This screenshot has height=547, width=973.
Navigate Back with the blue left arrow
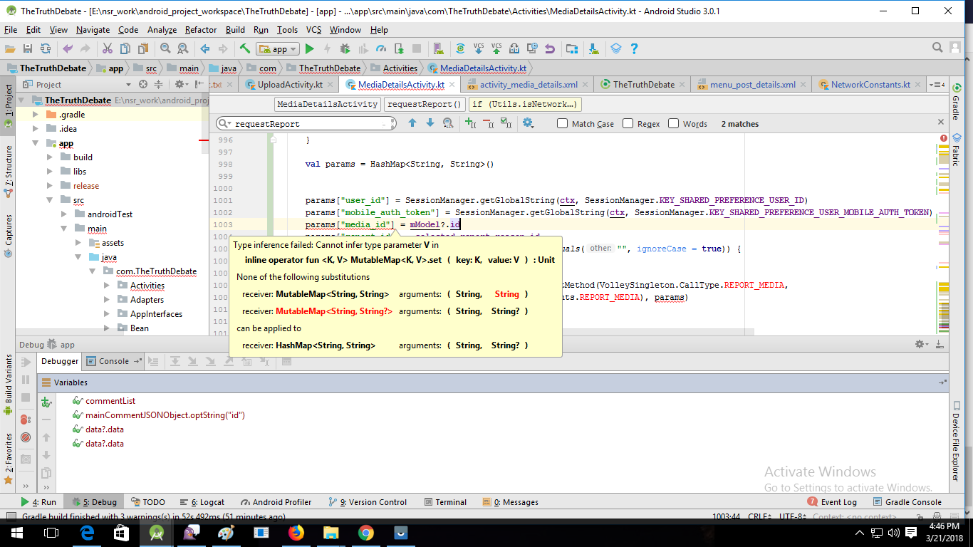click(x=205, y=48)
